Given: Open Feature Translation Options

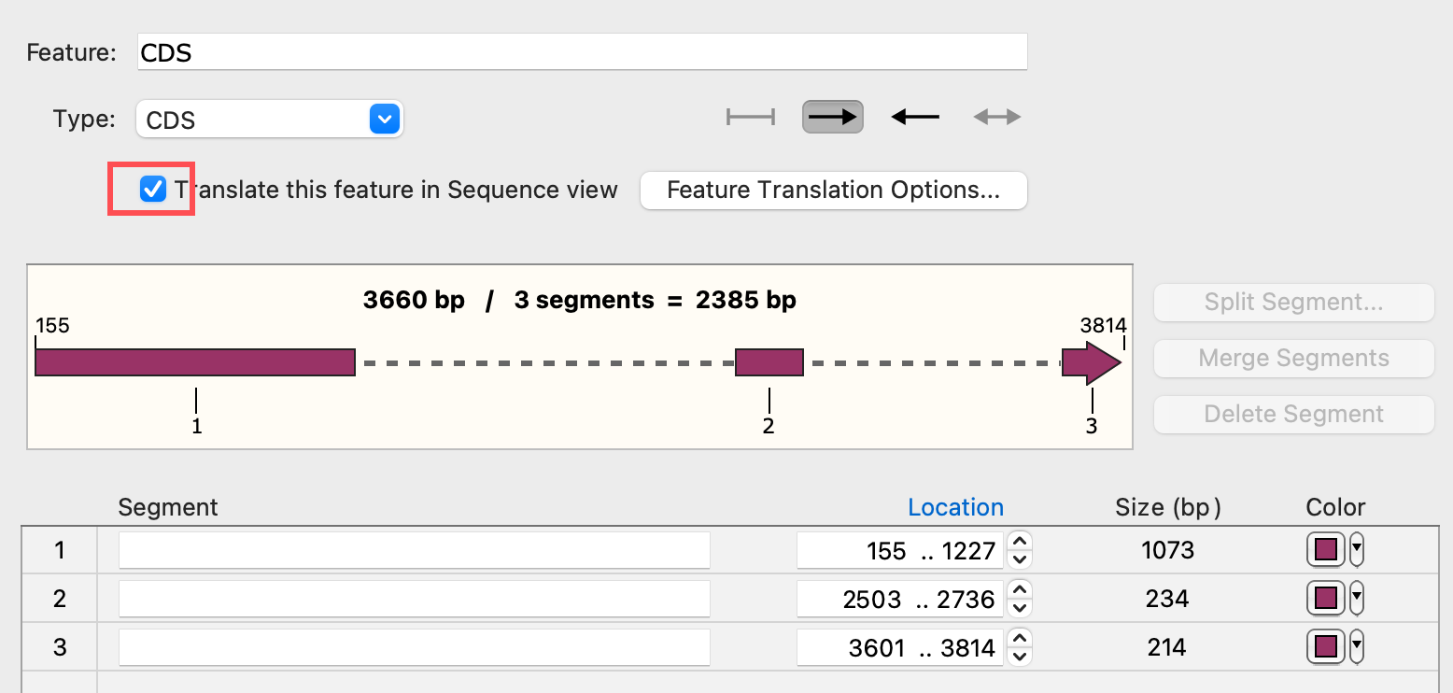Looking at the screenshot, I should click(x=833, y=191).
